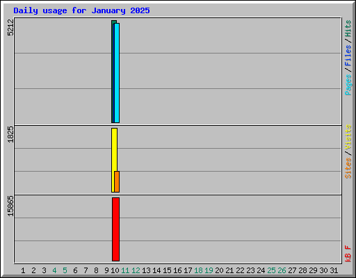Click the Pages legend label
Image resolution: width=356 pixels, height=278 pixels.
tap(348, 85)
